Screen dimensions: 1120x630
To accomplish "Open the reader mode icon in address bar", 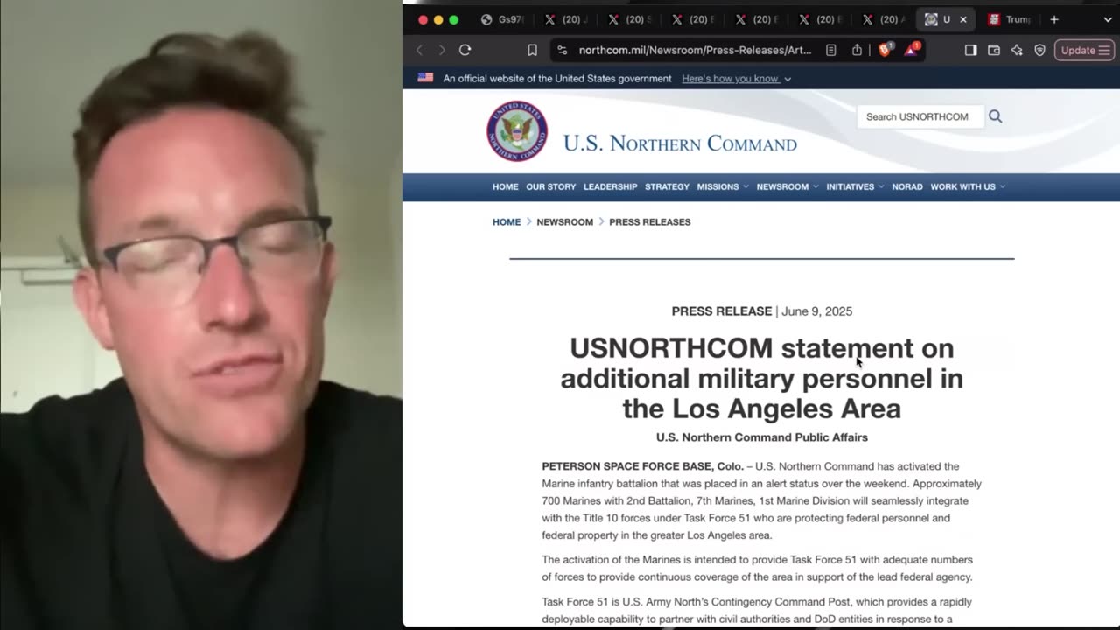I will point(831,50).
